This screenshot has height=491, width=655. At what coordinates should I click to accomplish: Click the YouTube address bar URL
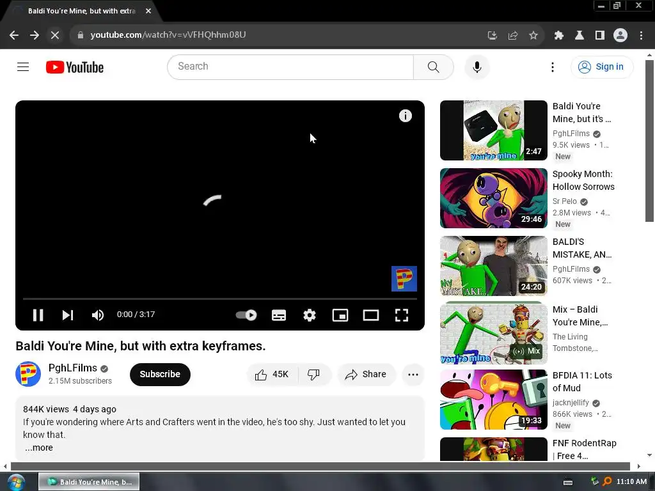click(x=168, y=35)
